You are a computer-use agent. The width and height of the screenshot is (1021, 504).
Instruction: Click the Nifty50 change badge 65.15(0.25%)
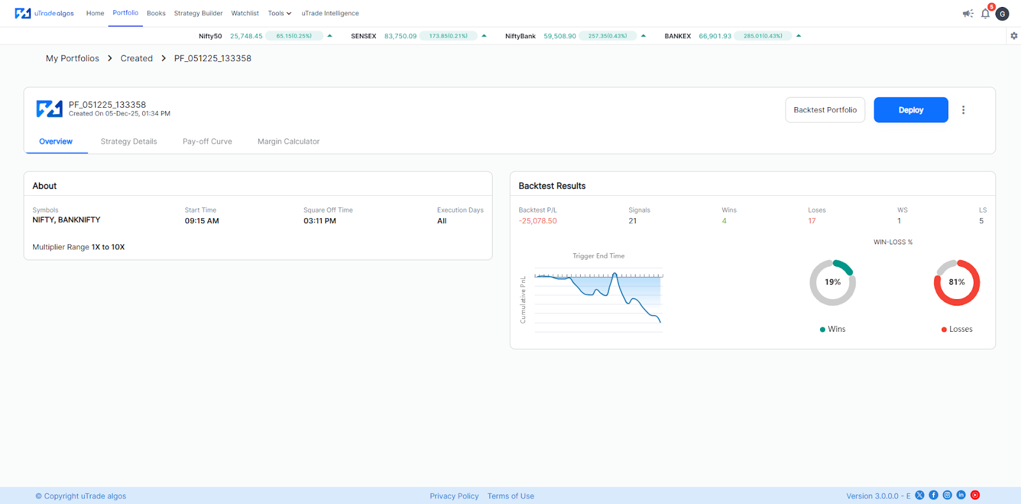pyautogui.click(x=294, y=36)
